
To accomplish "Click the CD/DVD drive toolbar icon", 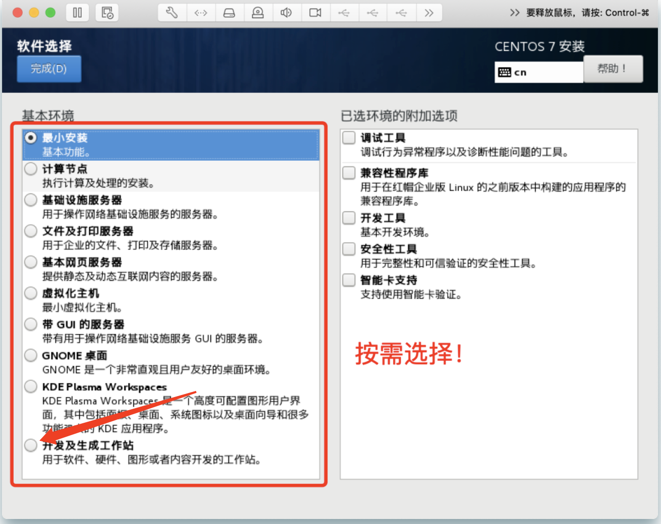I will coord(258,13).
